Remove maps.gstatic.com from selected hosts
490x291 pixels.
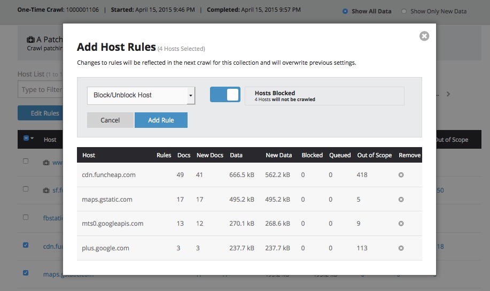401,200
